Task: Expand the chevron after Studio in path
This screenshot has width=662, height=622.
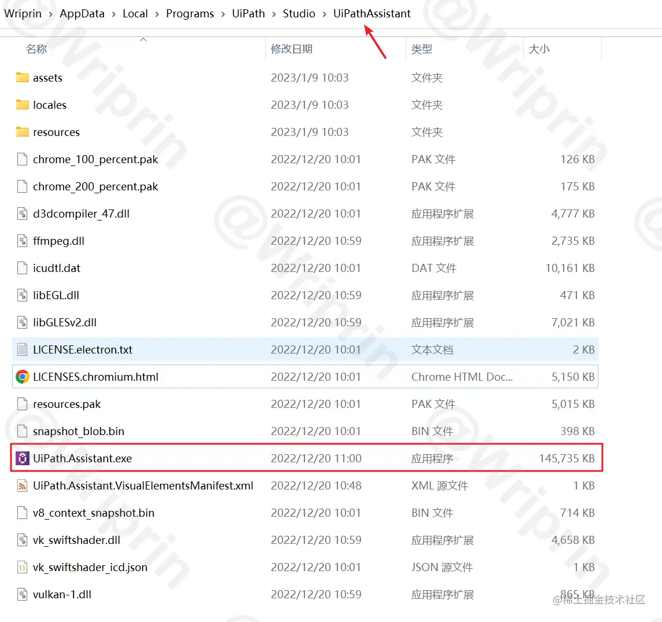Action: point(324,14)
